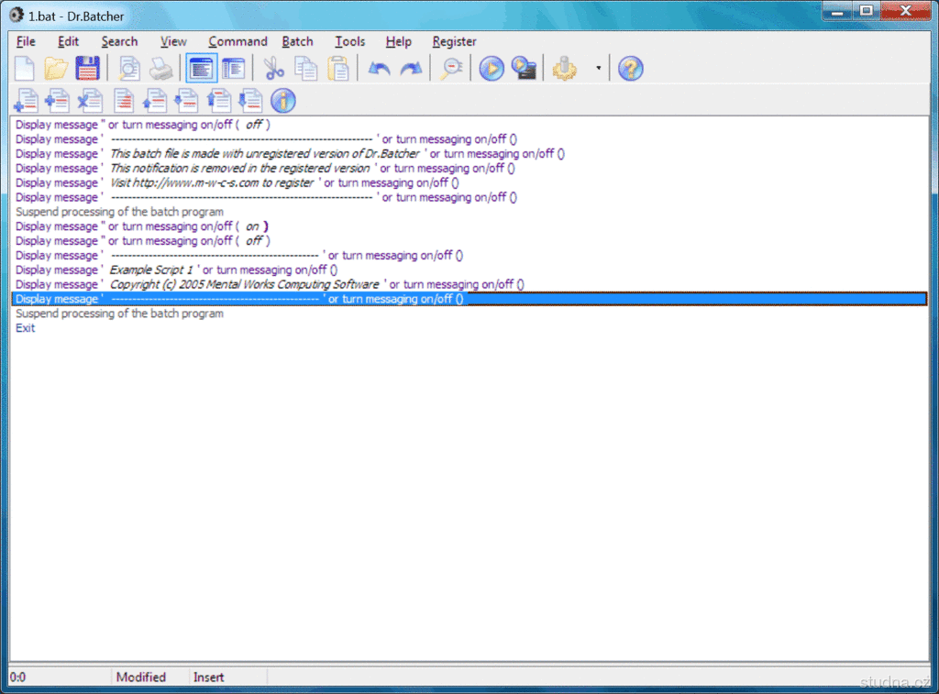Viewport: 939px width, 694px height.
Task: Open the Register menu
Action: (454, 41)
